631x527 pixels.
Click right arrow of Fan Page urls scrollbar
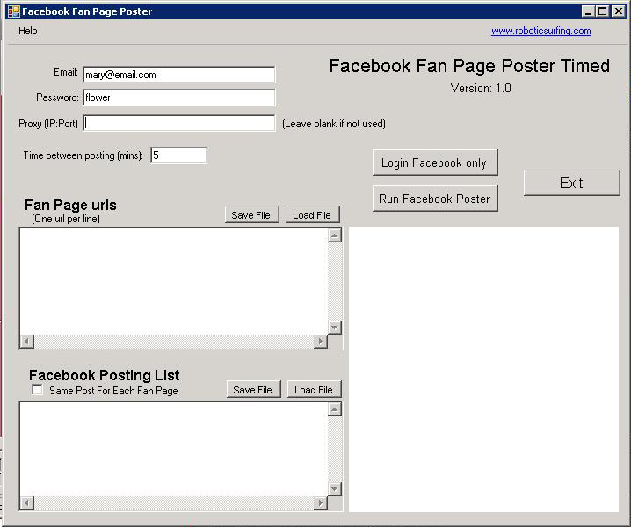point(320,342)
